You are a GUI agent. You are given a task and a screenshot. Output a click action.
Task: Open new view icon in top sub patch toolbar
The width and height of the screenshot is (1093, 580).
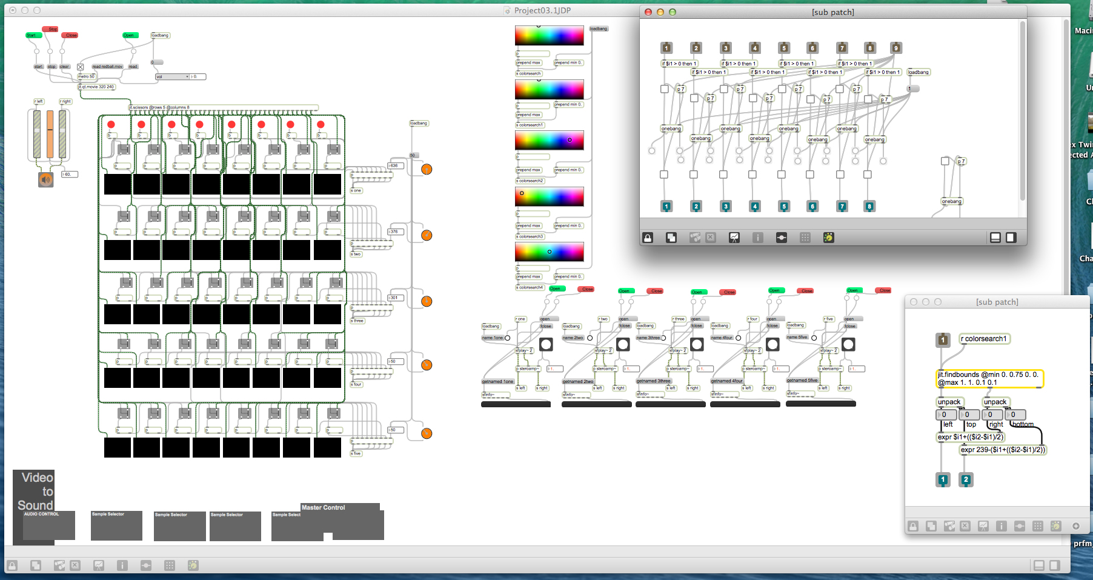point(671,238)
